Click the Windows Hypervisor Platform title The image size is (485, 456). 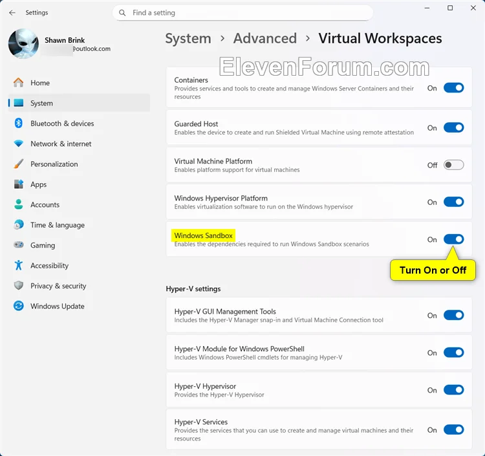[221, 198]
